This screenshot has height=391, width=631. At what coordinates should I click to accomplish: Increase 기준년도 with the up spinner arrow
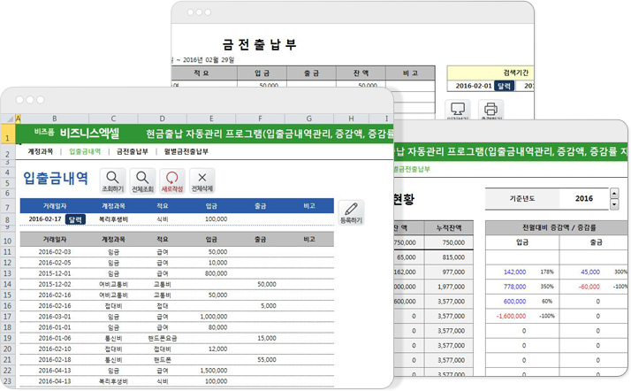(614, 193)
